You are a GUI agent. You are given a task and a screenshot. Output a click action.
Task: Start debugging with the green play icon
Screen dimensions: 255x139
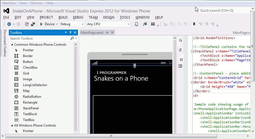41,24
